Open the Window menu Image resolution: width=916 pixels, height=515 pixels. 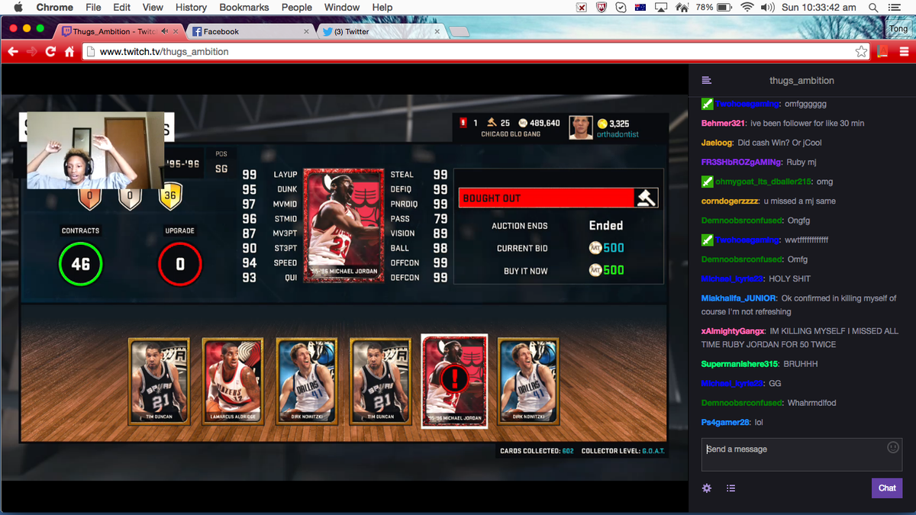(x=342, y=8)
